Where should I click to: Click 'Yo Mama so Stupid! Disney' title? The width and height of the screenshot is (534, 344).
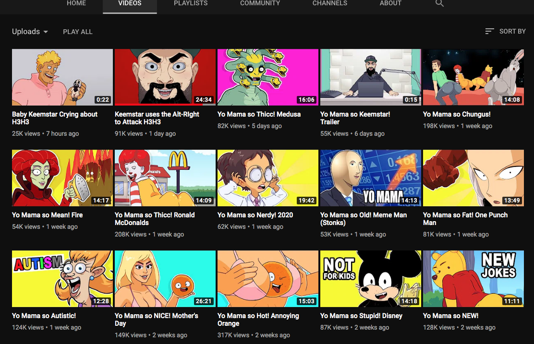361,316
